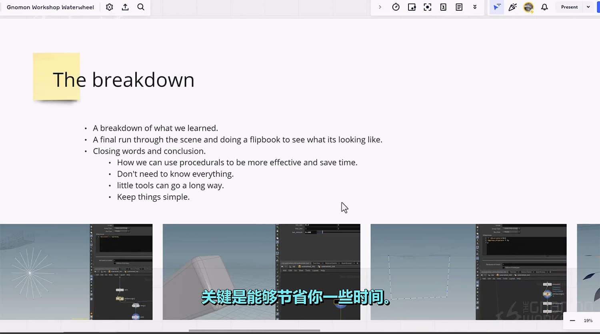600x334 pixels.
Task: Click the board title Gnomon Workshop Waterwheel
Action: pyautogui.click(x=50, y=7)
